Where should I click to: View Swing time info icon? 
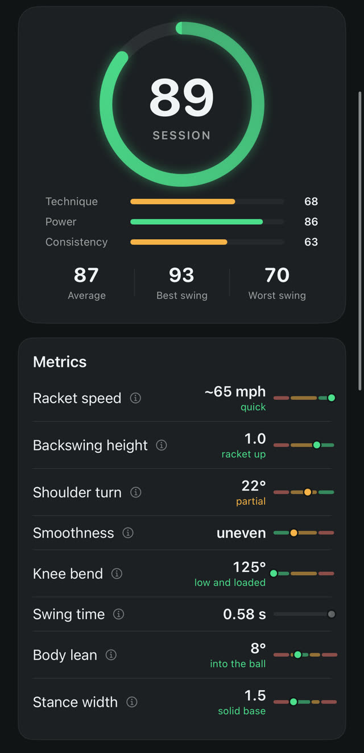point(118,614)
